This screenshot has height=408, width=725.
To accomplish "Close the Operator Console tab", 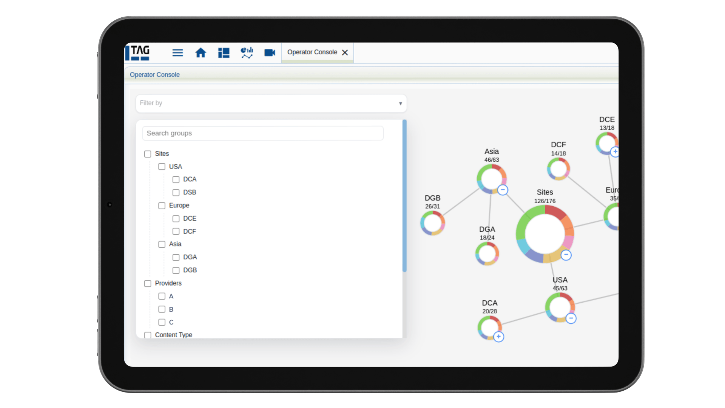I will [x=345, y=53].
